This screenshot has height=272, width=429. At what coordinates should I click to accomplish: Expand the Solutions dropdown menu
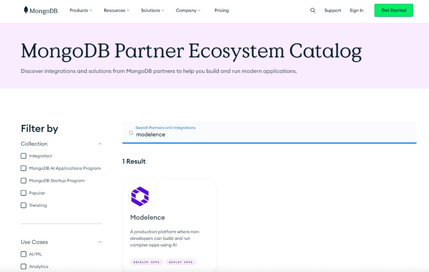click(152, 10)
